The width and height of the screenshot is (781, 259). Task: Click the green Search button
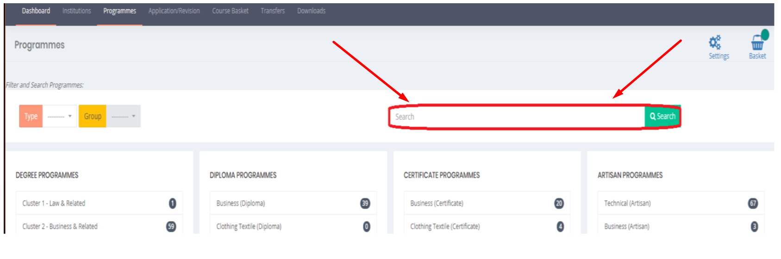tap(662, 117)
